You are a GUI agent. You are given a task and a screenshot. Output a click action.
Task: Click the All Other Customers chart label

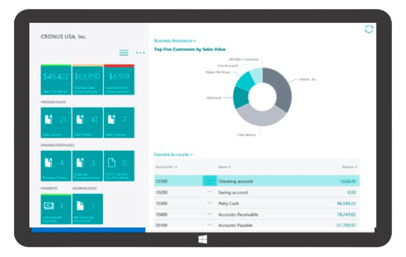click(244, 59)
